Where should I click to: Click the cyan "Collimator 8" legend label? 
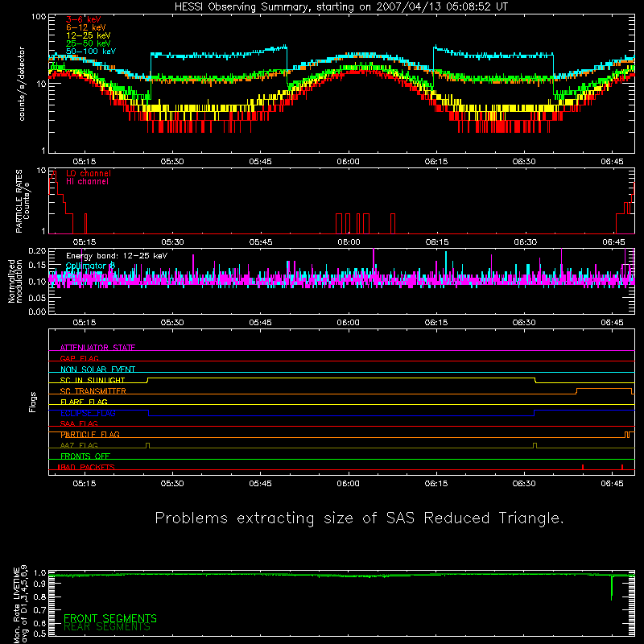(x=90, y=266)
